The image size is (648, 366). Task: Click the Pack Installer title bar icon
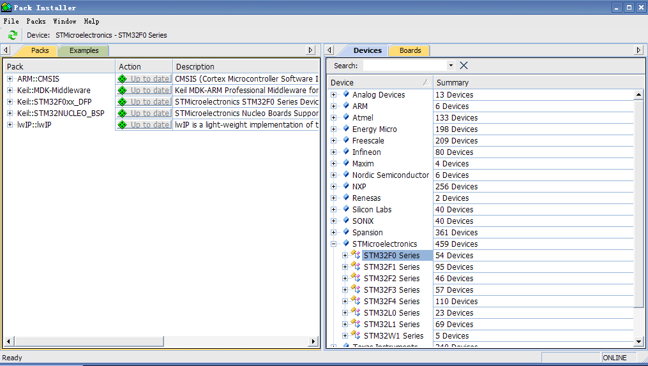(6, 8)
